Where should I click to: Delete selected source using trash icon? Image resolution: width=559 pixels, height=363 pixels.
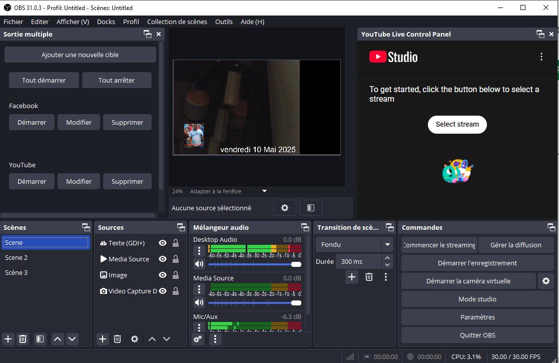117,339
